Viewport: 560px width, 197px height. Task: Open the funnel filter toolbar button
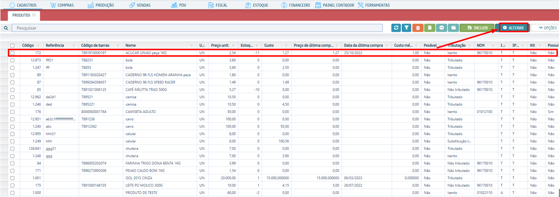click(x=406, y=28)
